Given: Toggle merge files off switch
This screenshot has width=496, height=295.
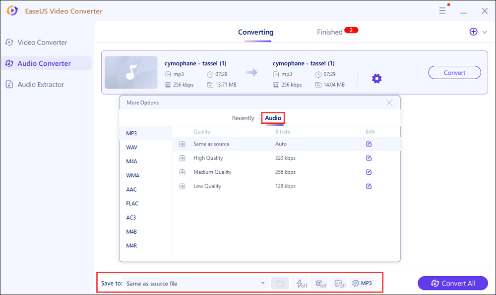Looking at the screenshot, I should (340, 284).
